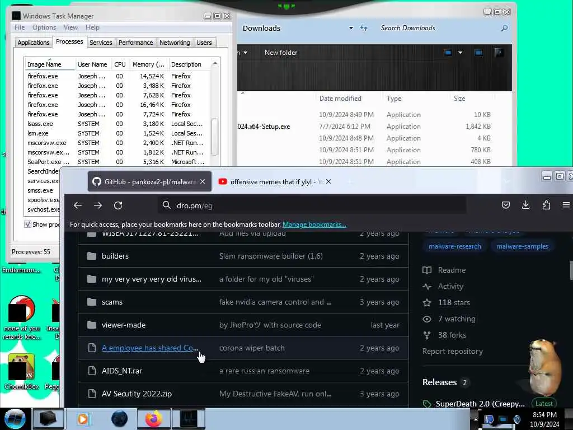Screen dimensions: 573x430
Task: Refresh the Downloads Explorer window
Action: (363, 28)
